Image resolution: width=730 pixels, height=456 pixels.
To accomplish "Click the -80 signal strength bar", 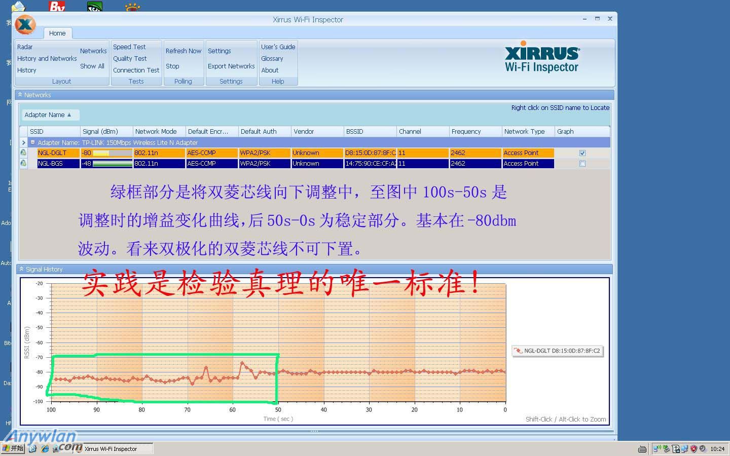I will click(112, 153).
